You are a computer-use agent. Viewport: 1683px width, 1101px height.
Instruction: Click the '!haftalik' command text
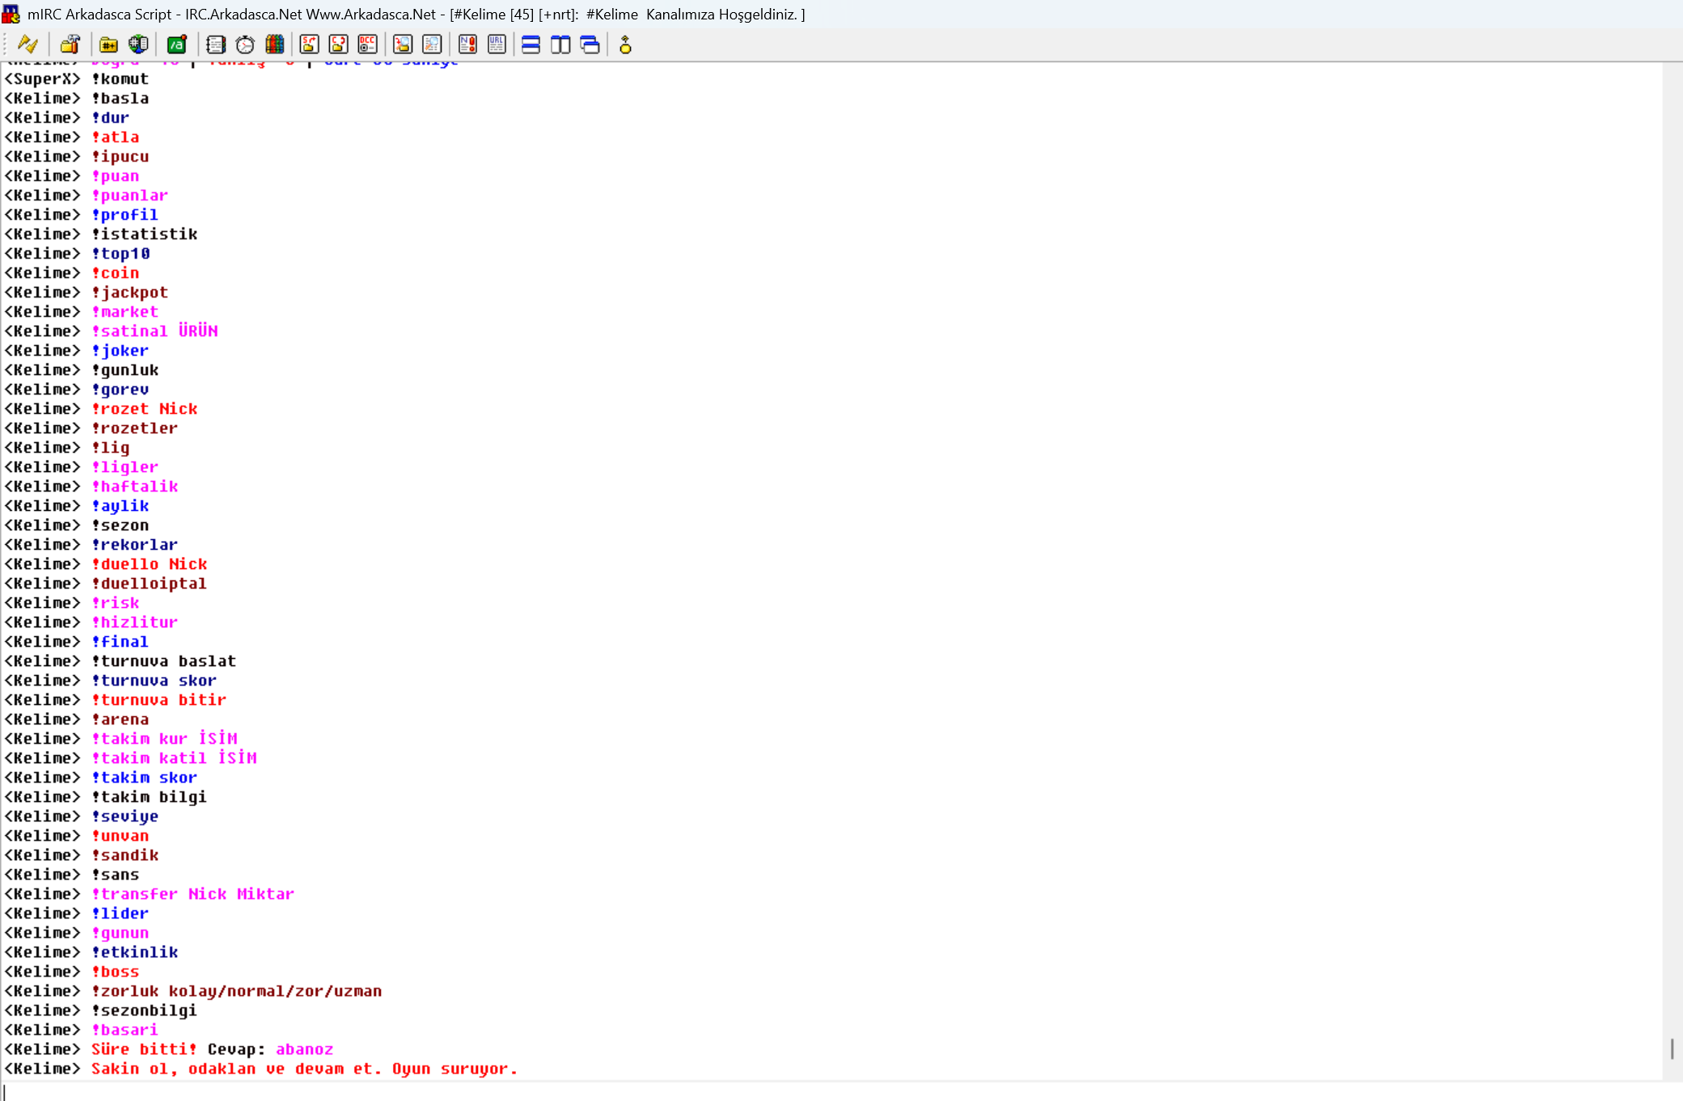[134, 487]
